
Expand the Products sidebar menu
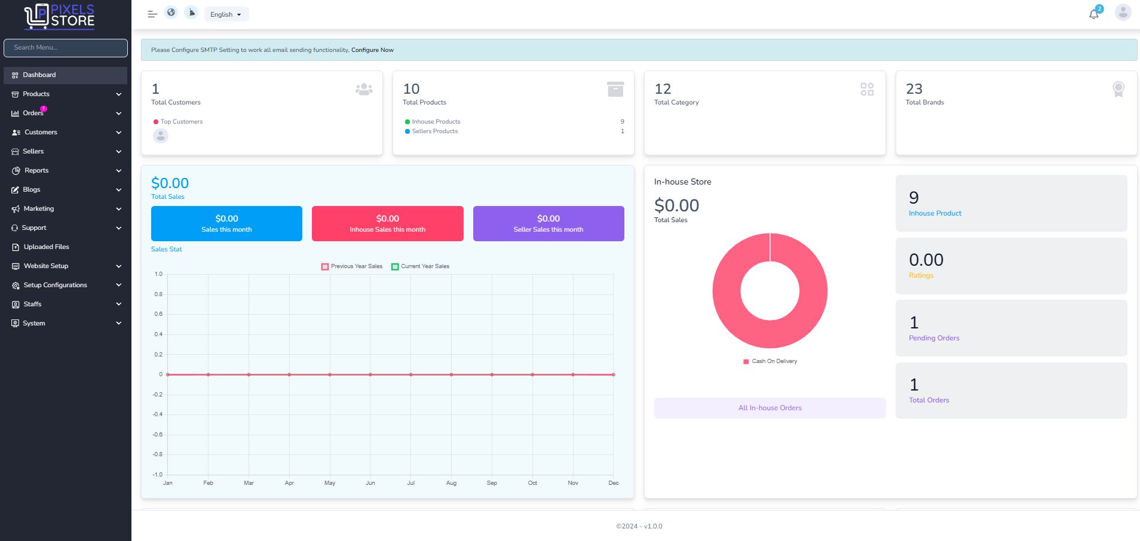tap(66, 94)
